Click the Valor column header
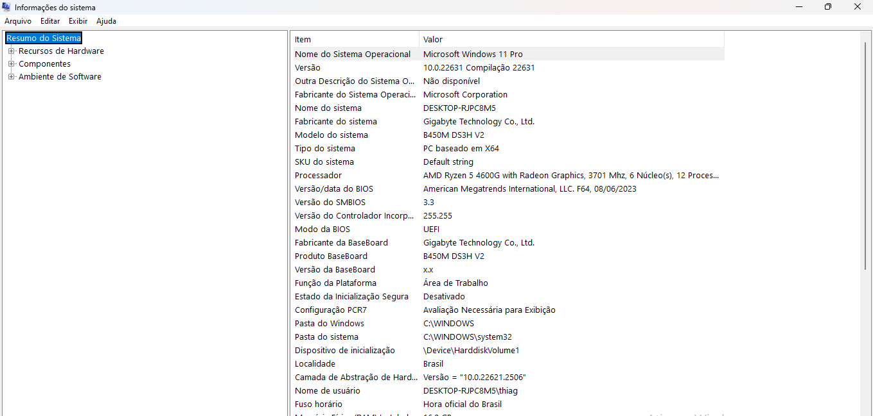Screen dimensions: 873x416 click(x=572, y=40)
